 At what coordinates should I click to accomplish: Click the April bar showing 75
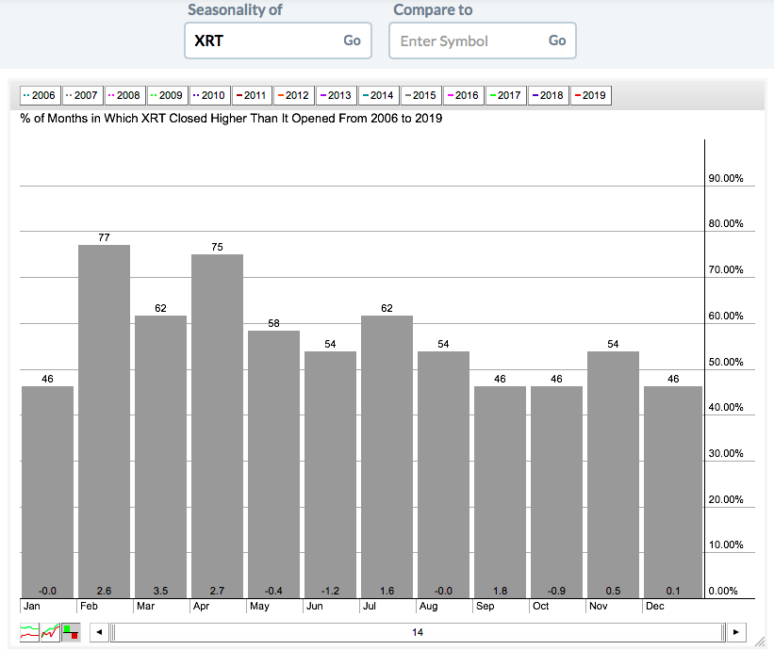217,424
